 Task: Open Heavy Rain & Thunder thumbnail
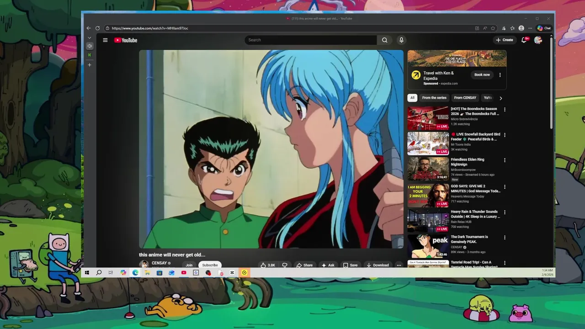[428, 221]
